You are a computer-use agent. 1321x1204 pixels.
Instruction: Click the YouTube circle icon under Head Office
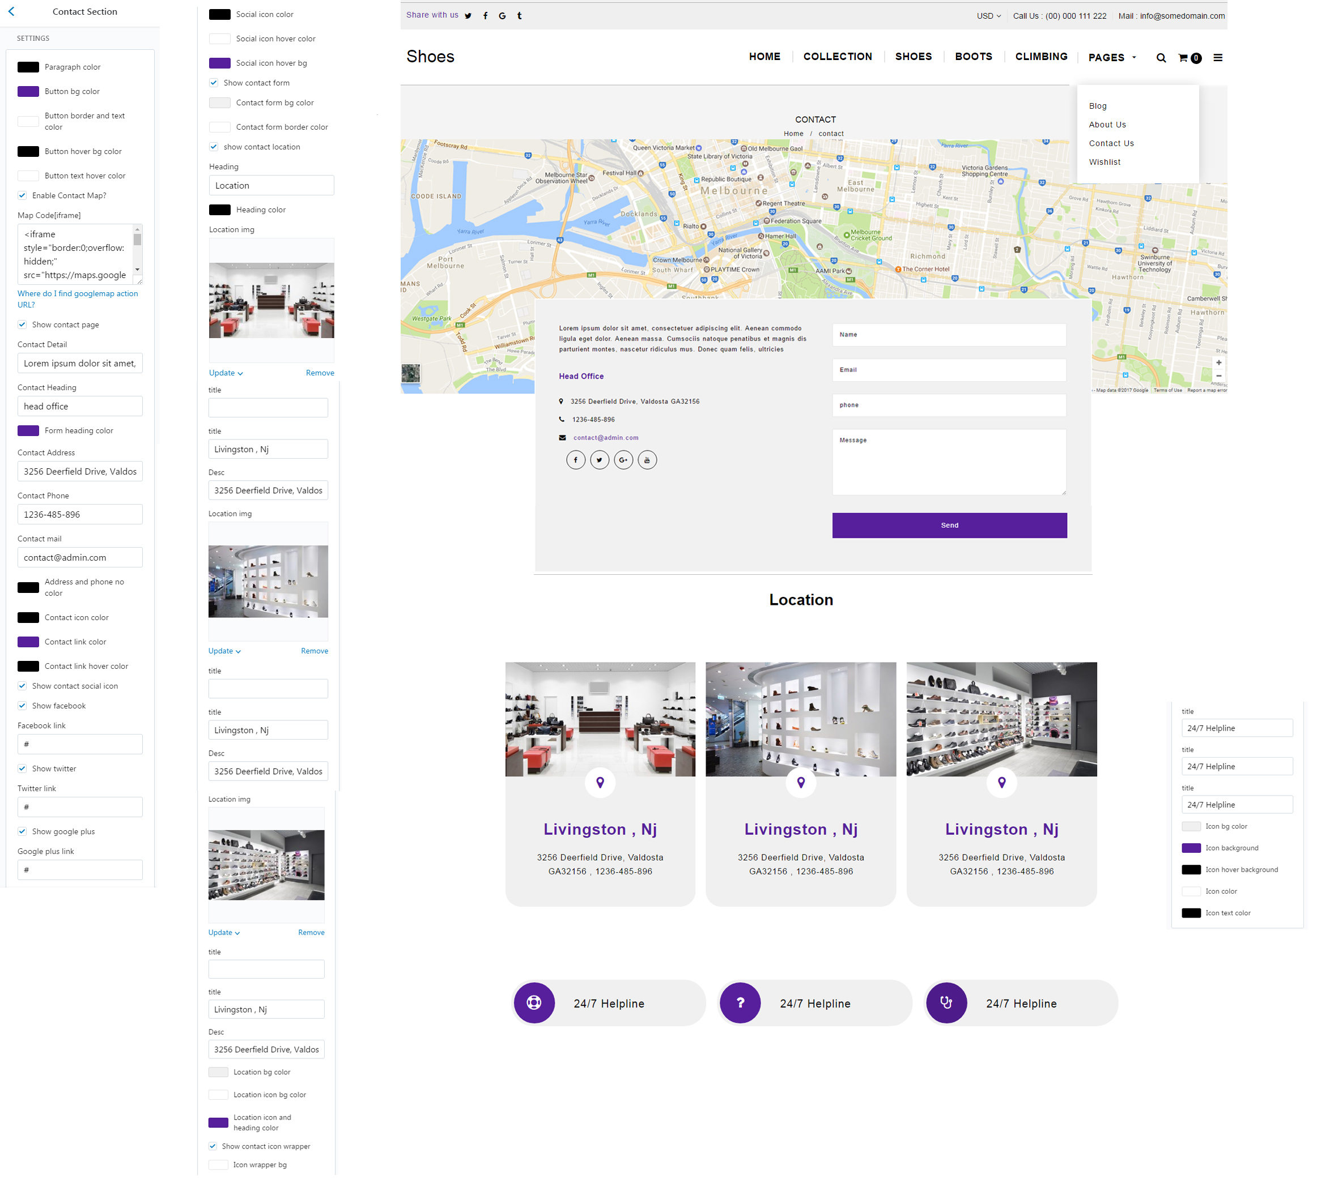pos(647,460)
